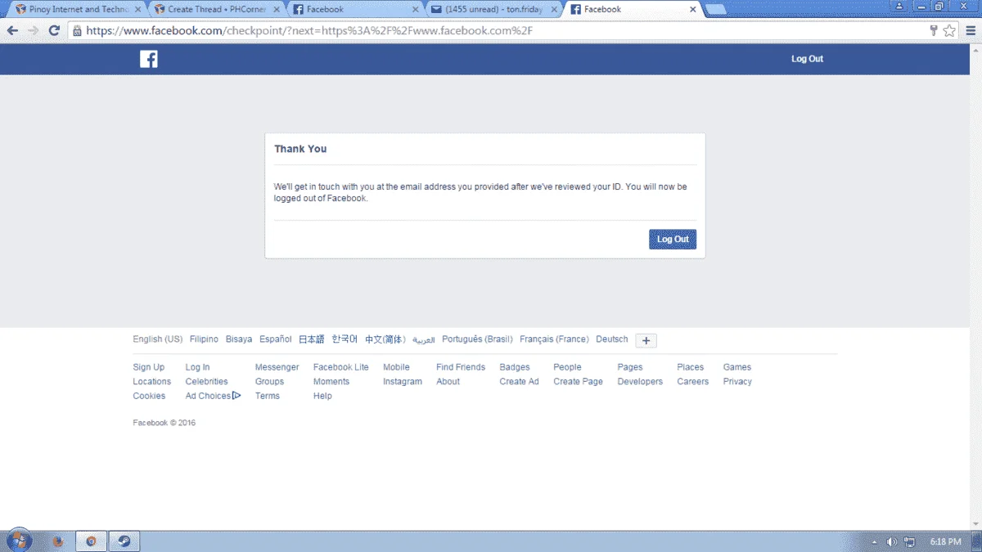982x552 pixels.
Task: Select Bisaya language
Action: click(239, 339)
